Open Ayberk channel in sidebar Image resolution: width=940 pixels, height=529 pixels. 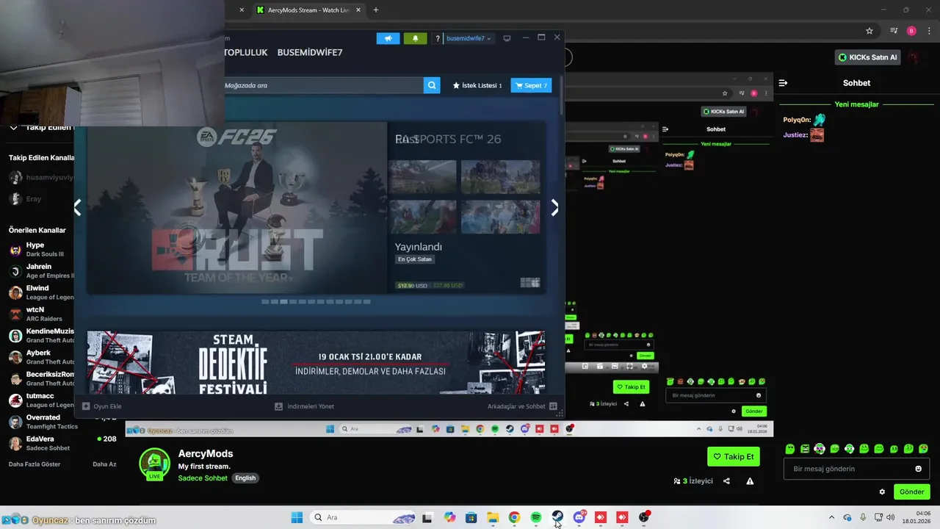42,357
